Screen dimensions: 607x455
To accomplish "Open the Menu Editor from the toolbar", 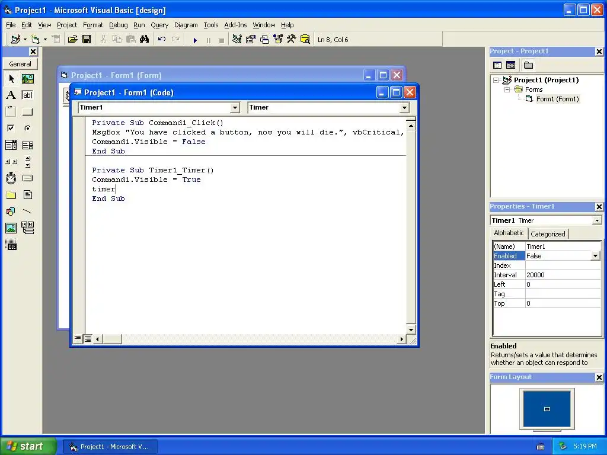I will point(56,40).
